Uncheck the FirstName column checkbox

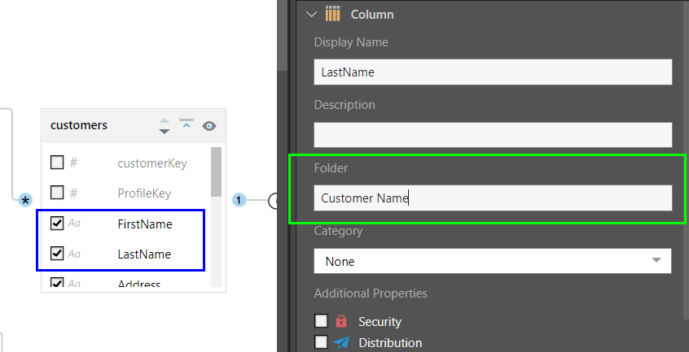pos(57,224)
